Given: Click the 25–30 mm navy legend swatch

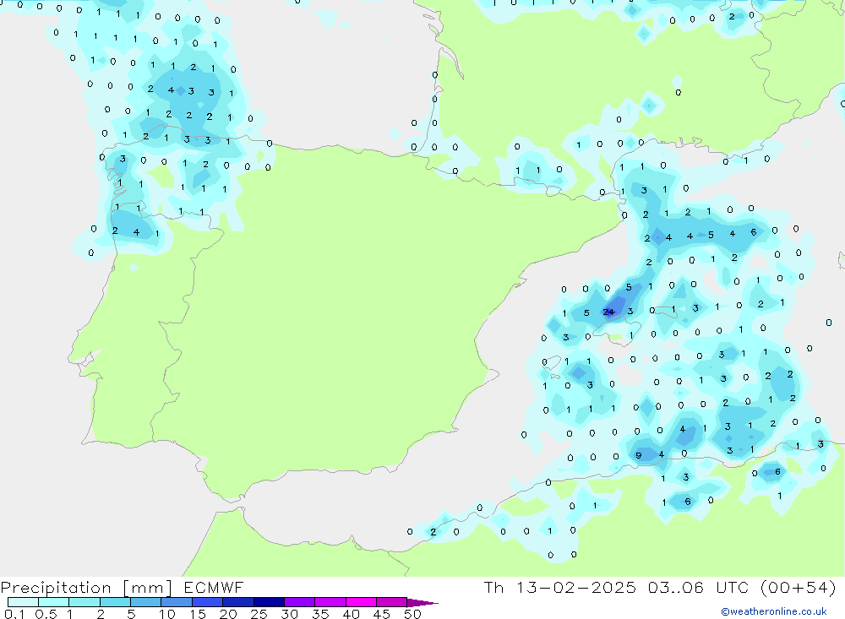Looking at the screenshot, I should 269,602.
